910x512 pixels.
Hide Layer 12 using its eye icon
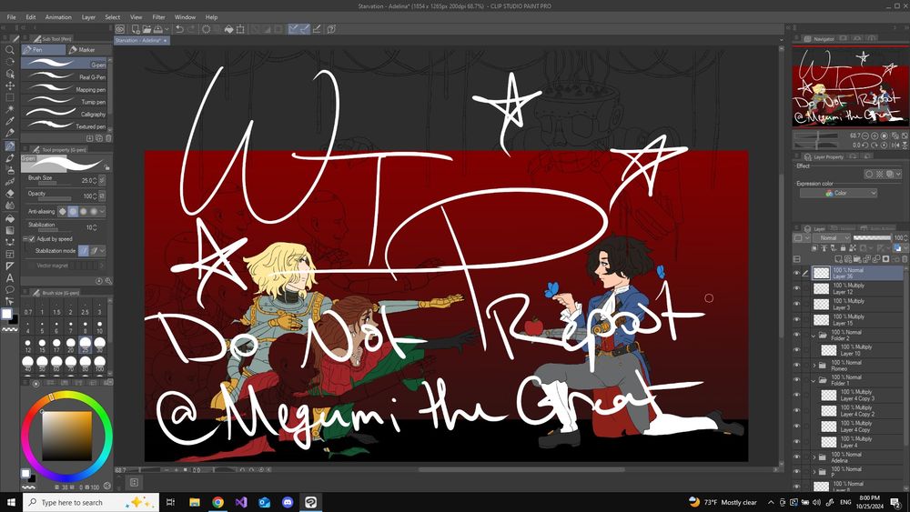point(797,288)
